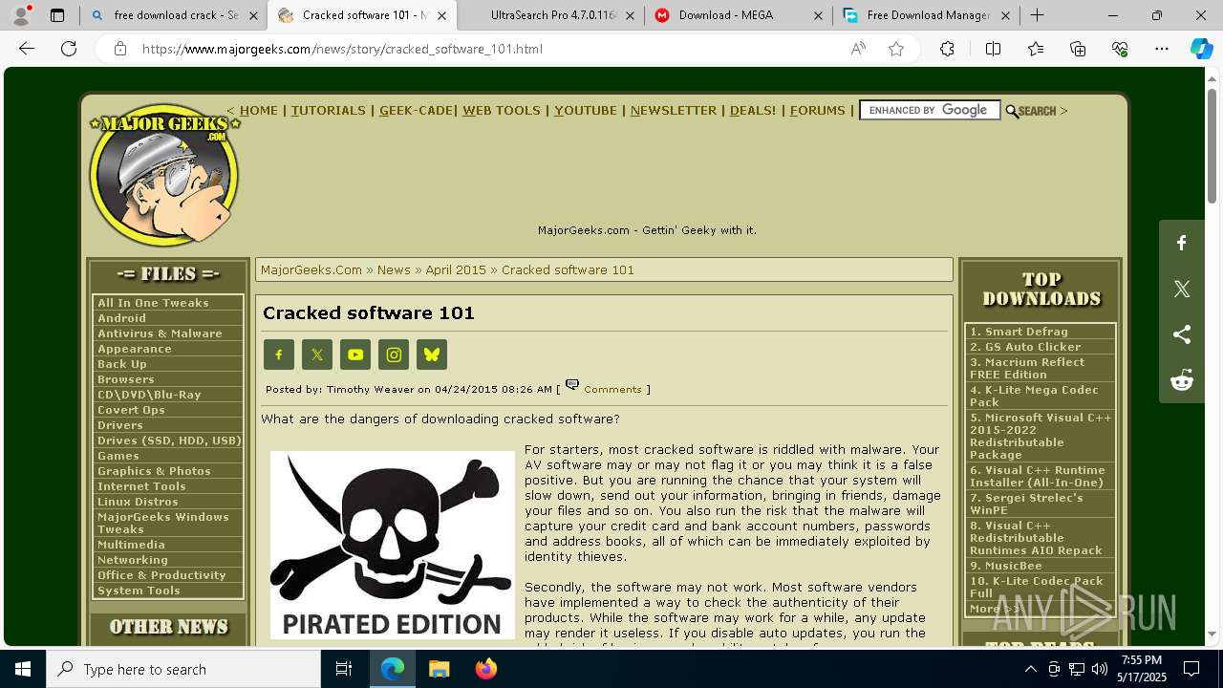The width and height of the screenshot is (1223, 688).
Task: Open DEALS! in site navigation
Action: (x=753, y=111)
